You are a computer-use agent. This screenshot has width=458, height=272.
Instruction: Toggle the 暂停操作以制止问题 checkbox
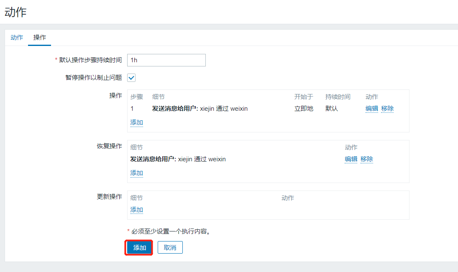coord(131,78)
